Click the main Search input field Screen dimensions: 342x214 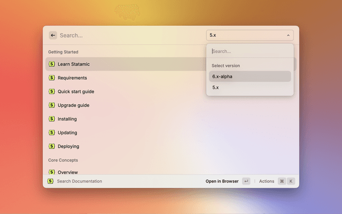pos(128,35)
